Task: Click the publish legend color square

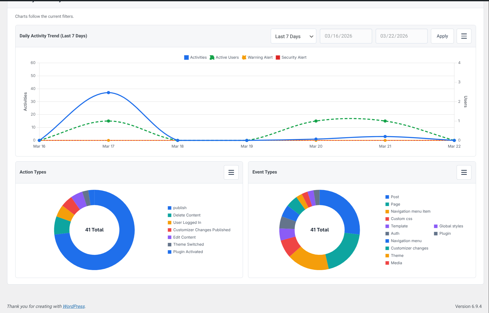Action: (x=169, y=208)
